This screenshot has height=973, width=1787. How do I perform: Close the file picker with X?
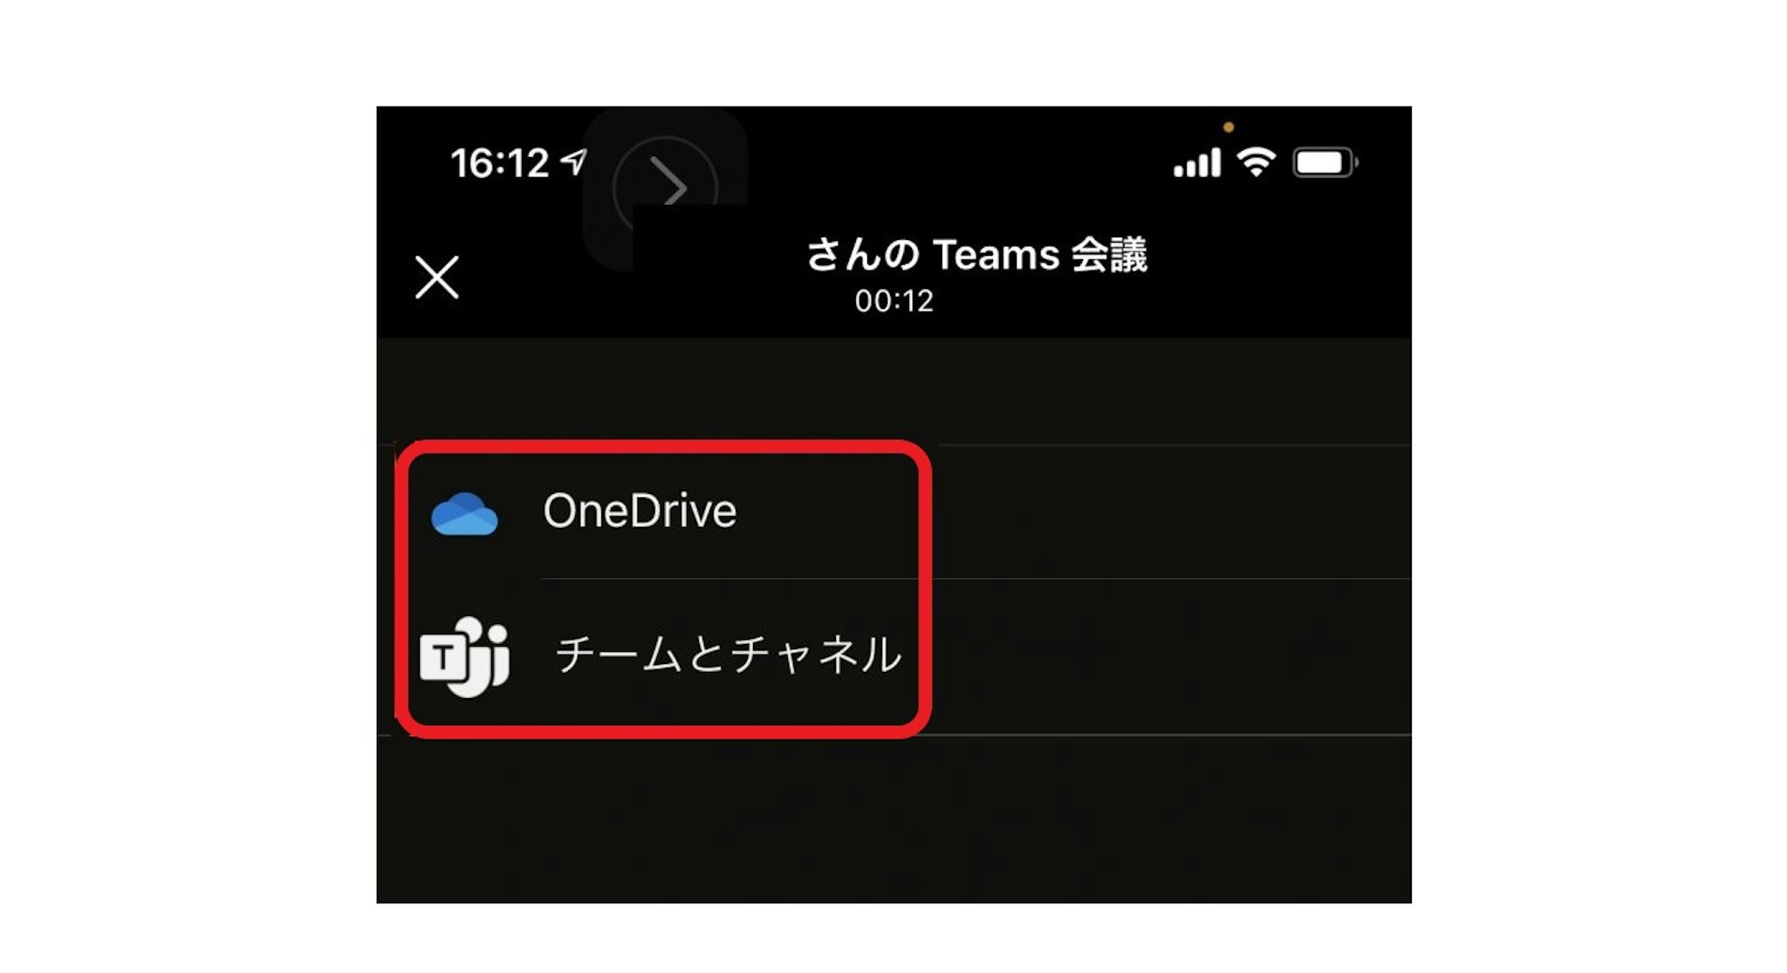coord(436,278)
